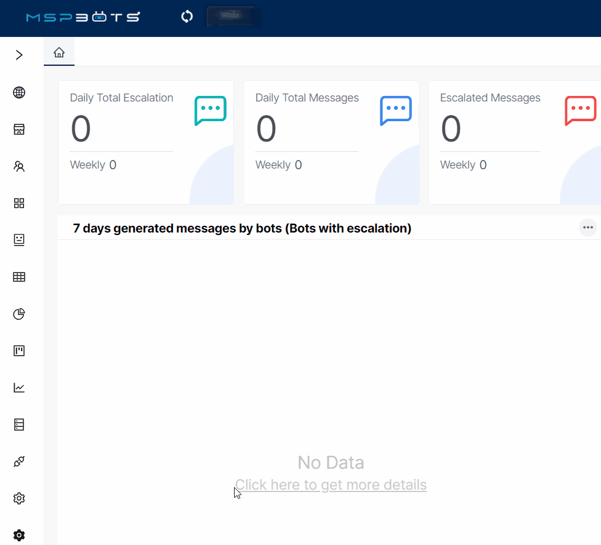Click the line chart icon in sidebar

(x=19, y=388)
